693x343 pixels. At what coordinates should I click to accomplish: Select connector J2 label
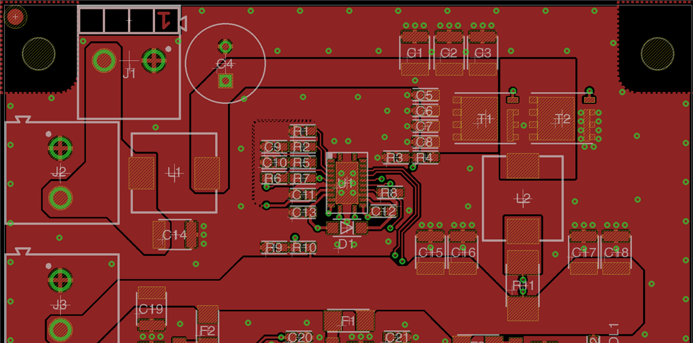point(59,172)
